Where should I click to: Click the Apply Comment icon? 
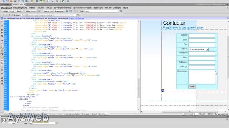click(x=2, y=62)
